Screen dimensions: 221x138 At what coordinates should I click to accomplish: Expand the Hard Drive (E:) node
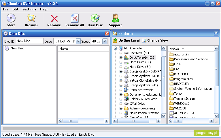(x=121, y=67)
